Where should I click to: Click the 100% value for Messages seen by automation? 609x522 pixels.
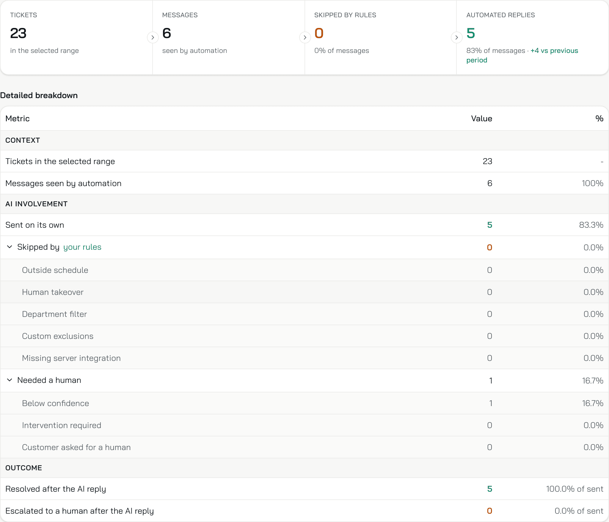[x=592, y=183]
